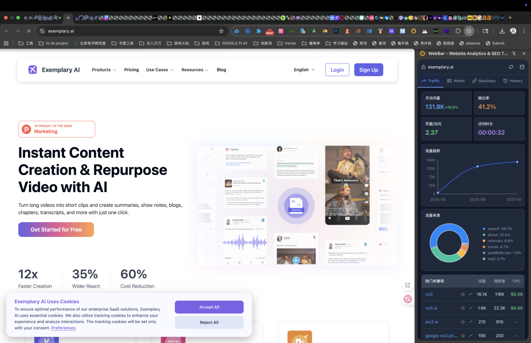
Task: Click Get Started for Free
Action: (56, 229)
